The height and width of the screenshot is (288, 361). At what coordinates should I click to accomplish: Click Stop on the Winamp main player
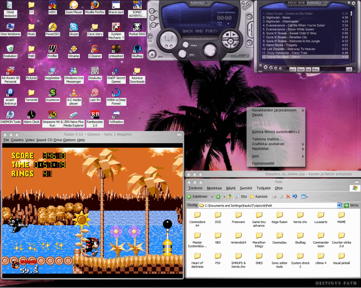(227, 35)
